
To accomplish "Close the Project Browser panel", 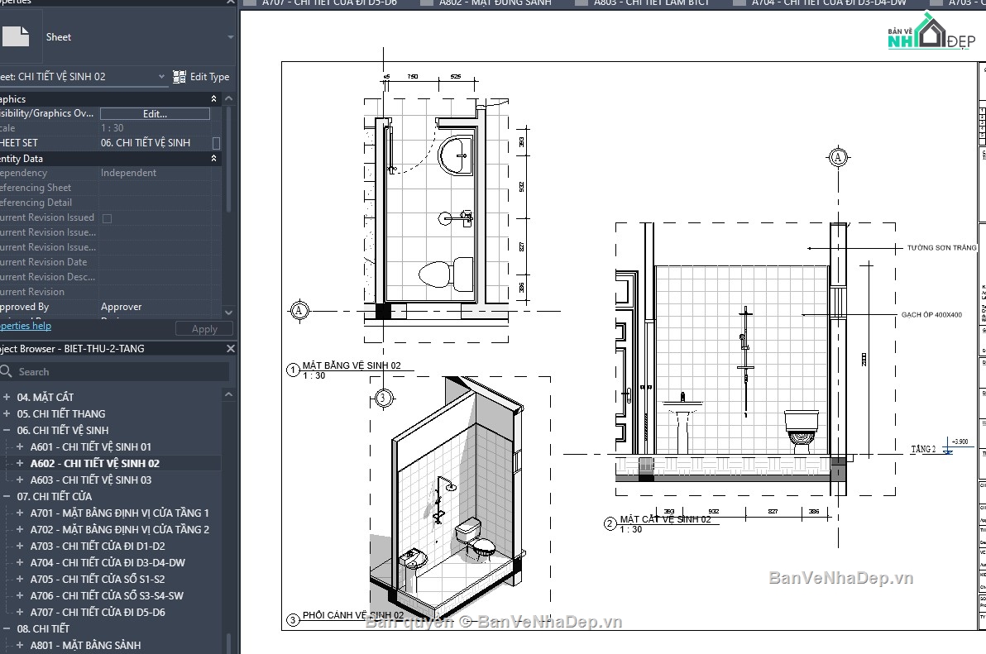I will click(x=230, y=348).
